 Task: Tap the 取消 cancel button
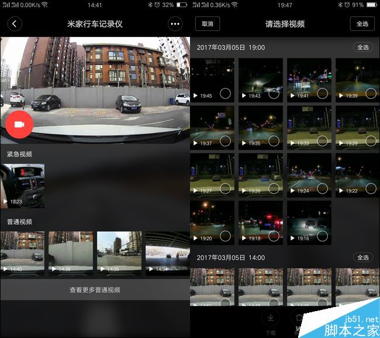tap(208, 24)
